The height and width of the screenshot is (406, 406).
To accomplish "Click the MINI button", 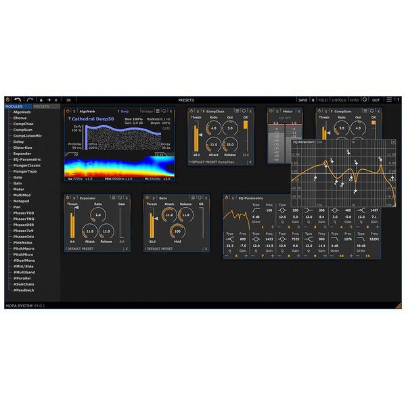I will (x=354, y=100).
